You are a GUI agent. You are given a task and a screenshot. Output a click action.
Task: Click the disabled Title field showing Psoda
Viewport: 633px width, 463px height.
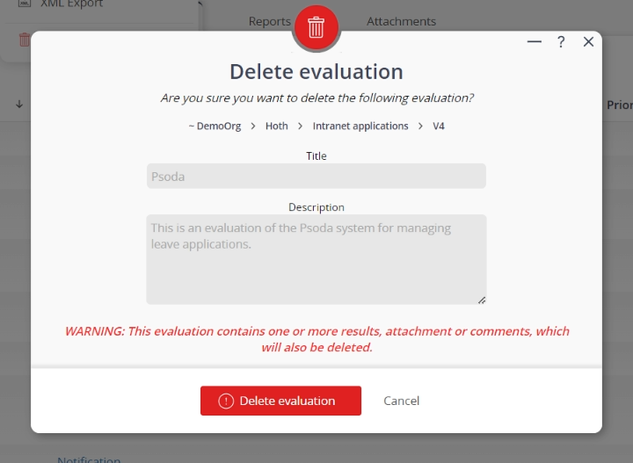(x=316, y=176)
